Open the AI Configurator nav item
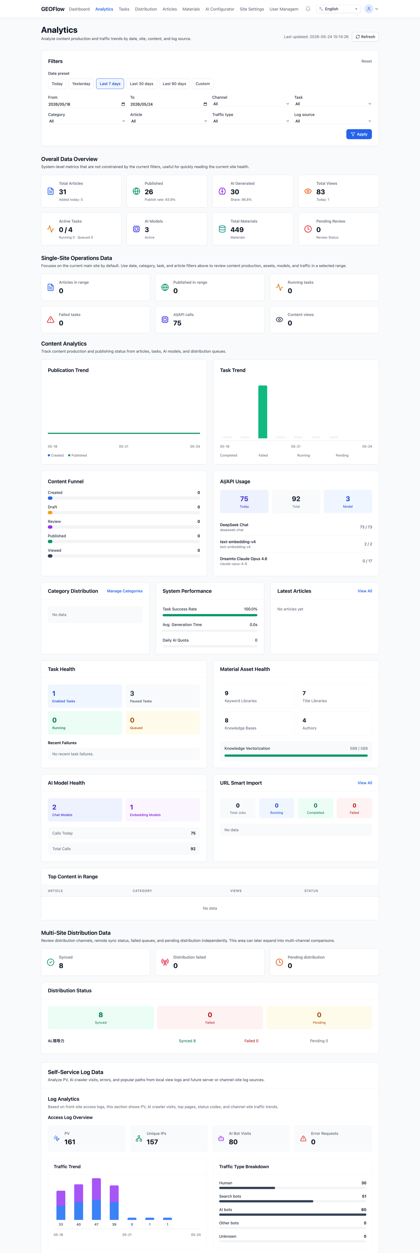The image size is (420, 1253). [220, 9]
